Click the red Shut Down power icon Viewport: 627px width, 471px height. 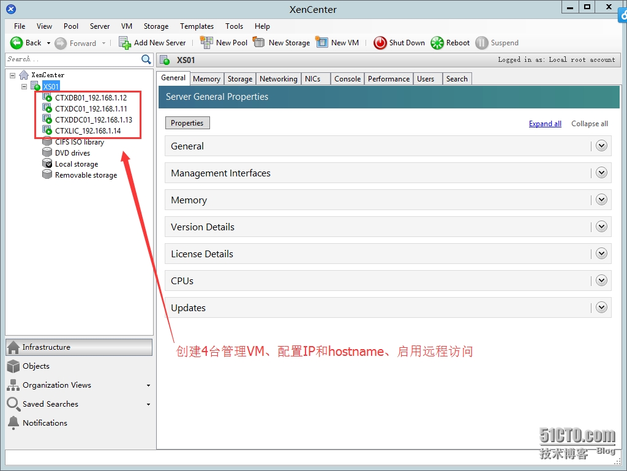[380, 43]
